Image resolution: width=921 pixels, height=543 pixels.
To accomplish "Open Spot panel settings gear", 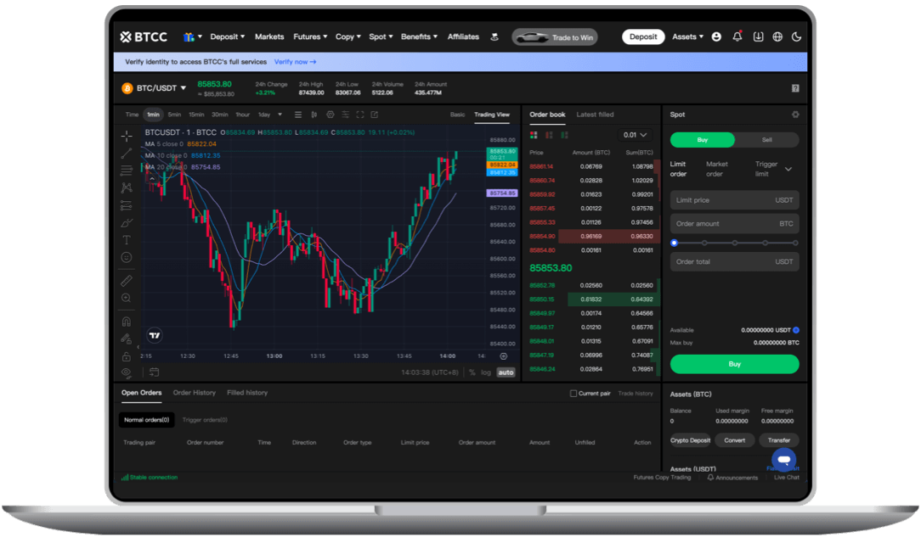I will tap(795, 115).
